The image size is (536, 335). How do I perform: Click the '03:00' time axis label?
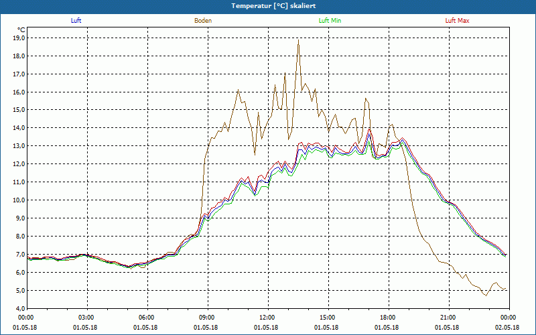click(x=87, y=318)
